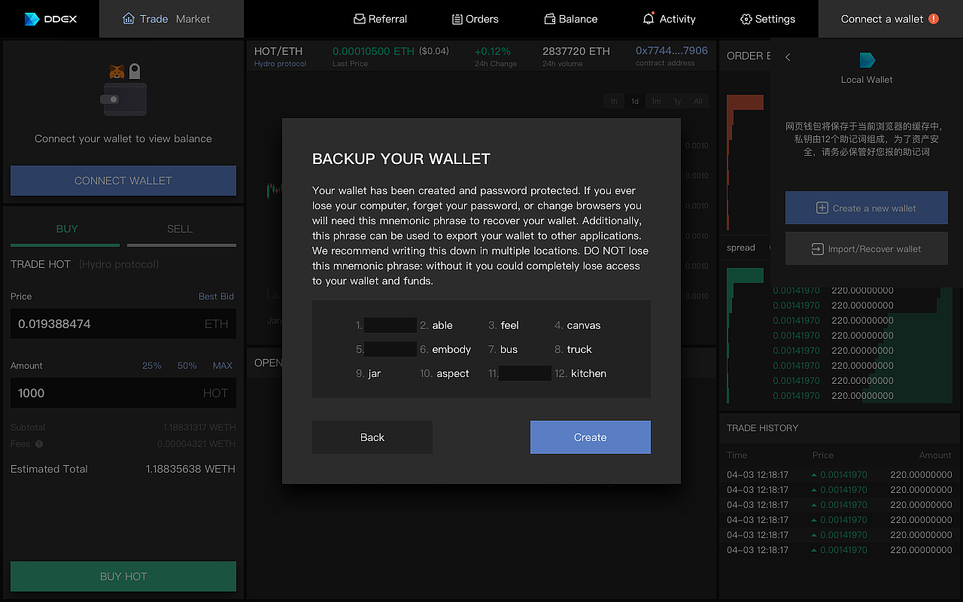Open the Balance page
963x602 pixels.
tap(570, 19)
